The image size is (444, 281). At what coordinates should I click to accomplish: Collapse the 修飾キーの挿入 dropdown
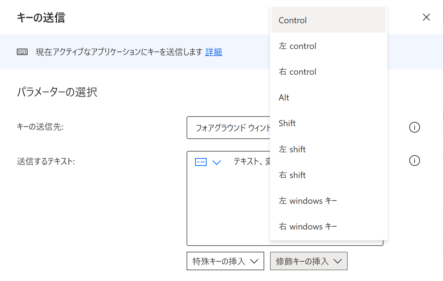coord(309,261)
